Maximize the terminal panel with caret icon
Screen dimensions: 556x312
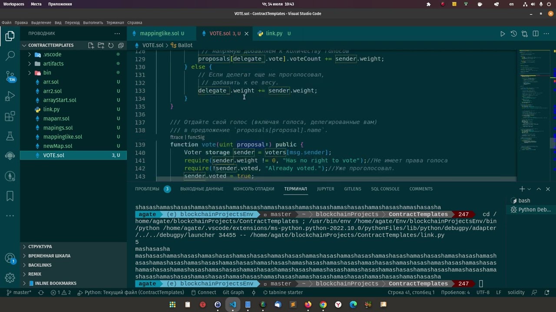coord(539,189)
